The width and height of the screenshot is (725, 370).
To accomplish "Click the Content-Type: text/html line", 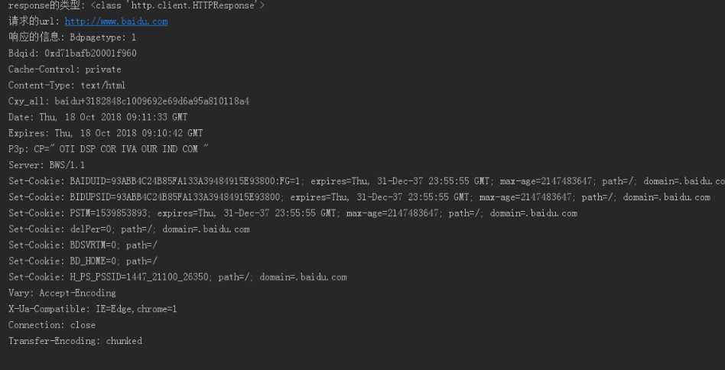I will 67,85.
